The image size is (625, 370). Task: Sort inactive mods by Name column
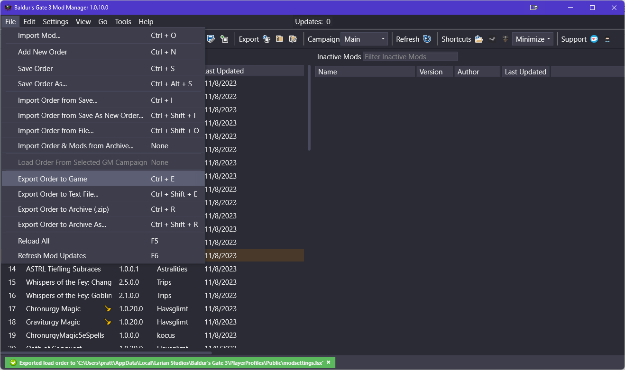(x=365, y=72)
